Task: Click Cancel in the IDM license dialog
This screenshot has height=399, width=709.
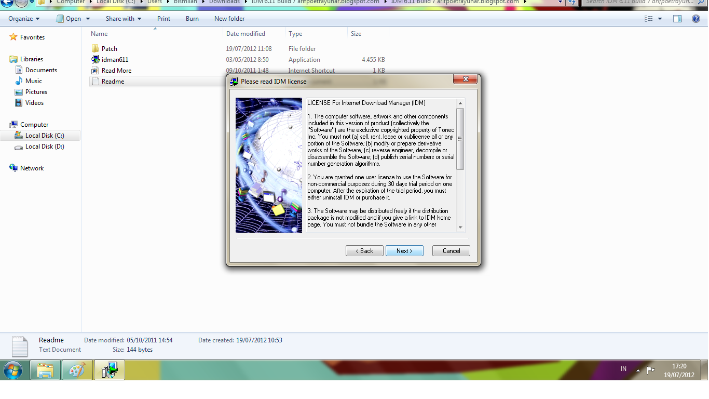Action: tap(451, 251)
